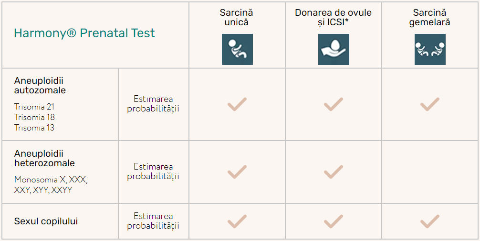The image size is (480, 241).
Task: Click autosomal aneuploidy checkmark under Sarcină gemelară
Action: point(430,104)
